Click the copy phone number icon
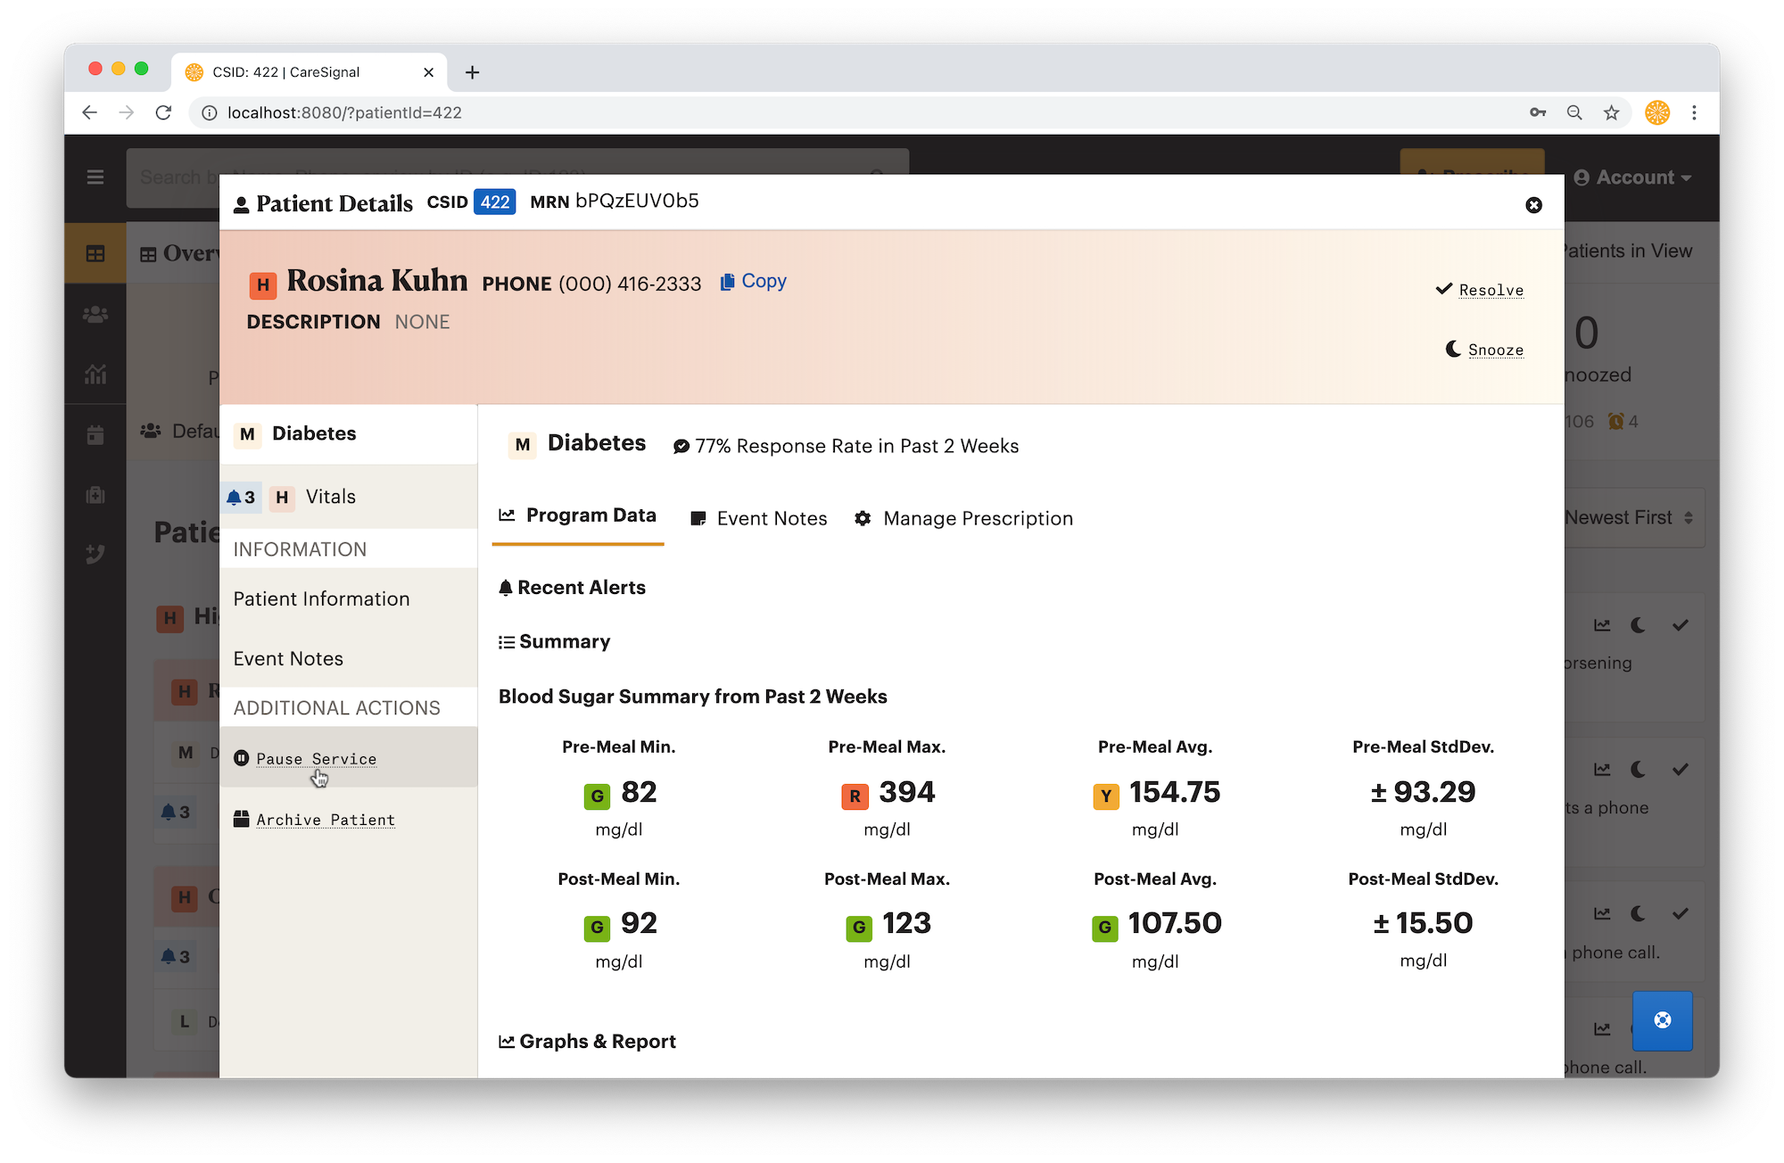The height and width of the screenshot is (1163, 1784). [x=727, y=281]
